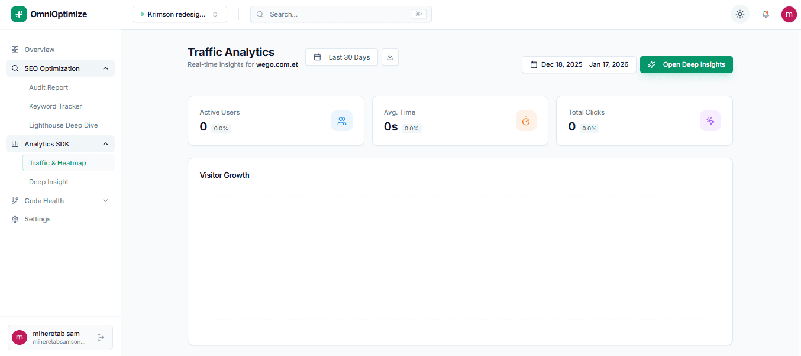Click the 0s average time value

pos(391,126)
